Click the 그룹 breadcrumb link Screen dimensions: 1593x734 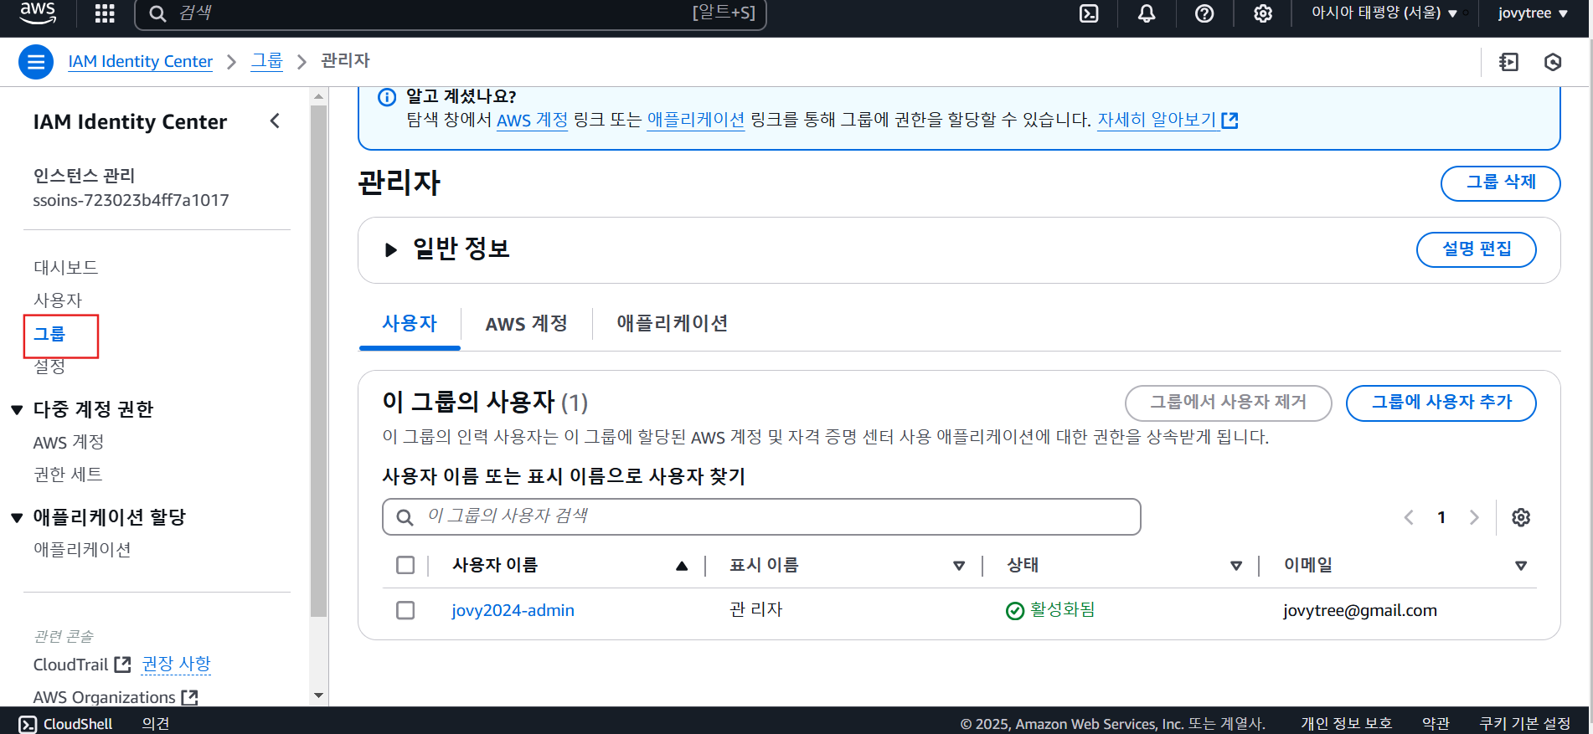point(267,61)
